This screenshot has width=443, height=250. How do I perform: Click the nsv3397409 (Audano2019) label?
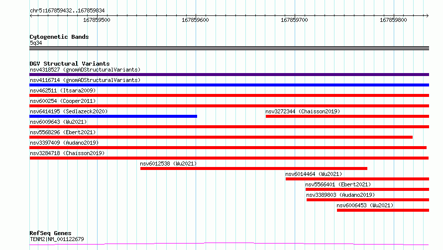click(x=64, y=143)
